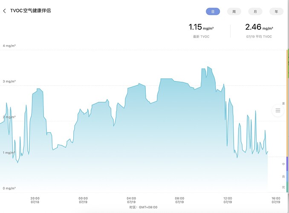
Task: Click the 16:00 07/19 time axis label
Action: tap(276, 200)
